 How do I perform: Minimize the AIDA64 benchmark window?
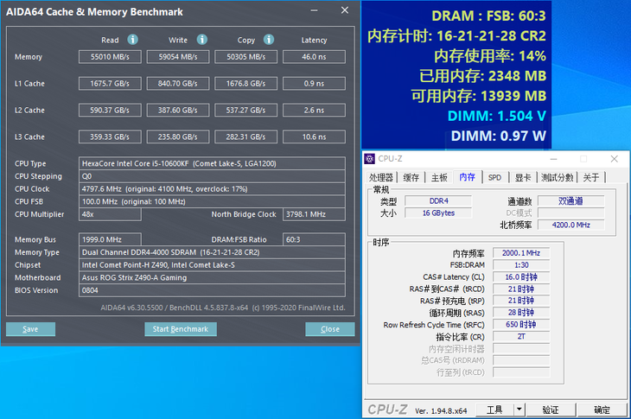click(x=315, y=11)
